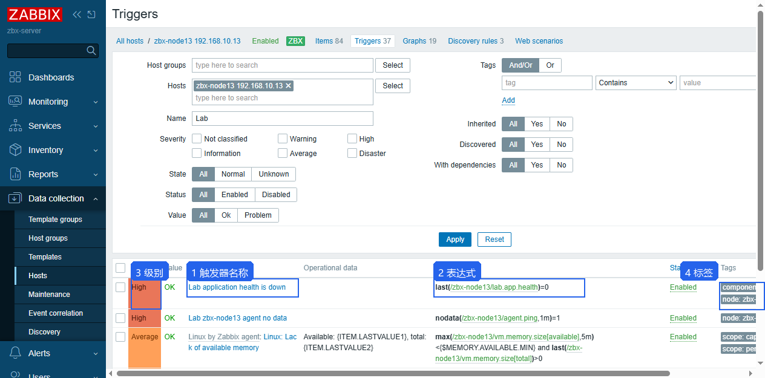765x378 pixels.
Task: Remove zbx-node13 host tag with x icon
Action: [289, 86]
